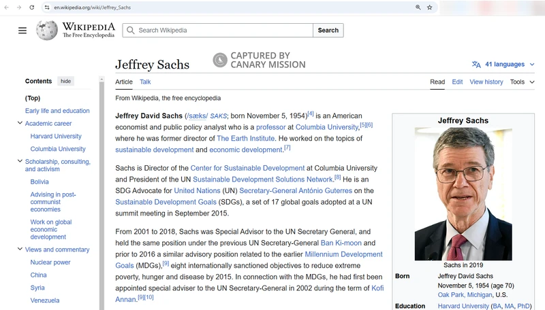Jump to (Top) in contents

[x=33, y=98]
